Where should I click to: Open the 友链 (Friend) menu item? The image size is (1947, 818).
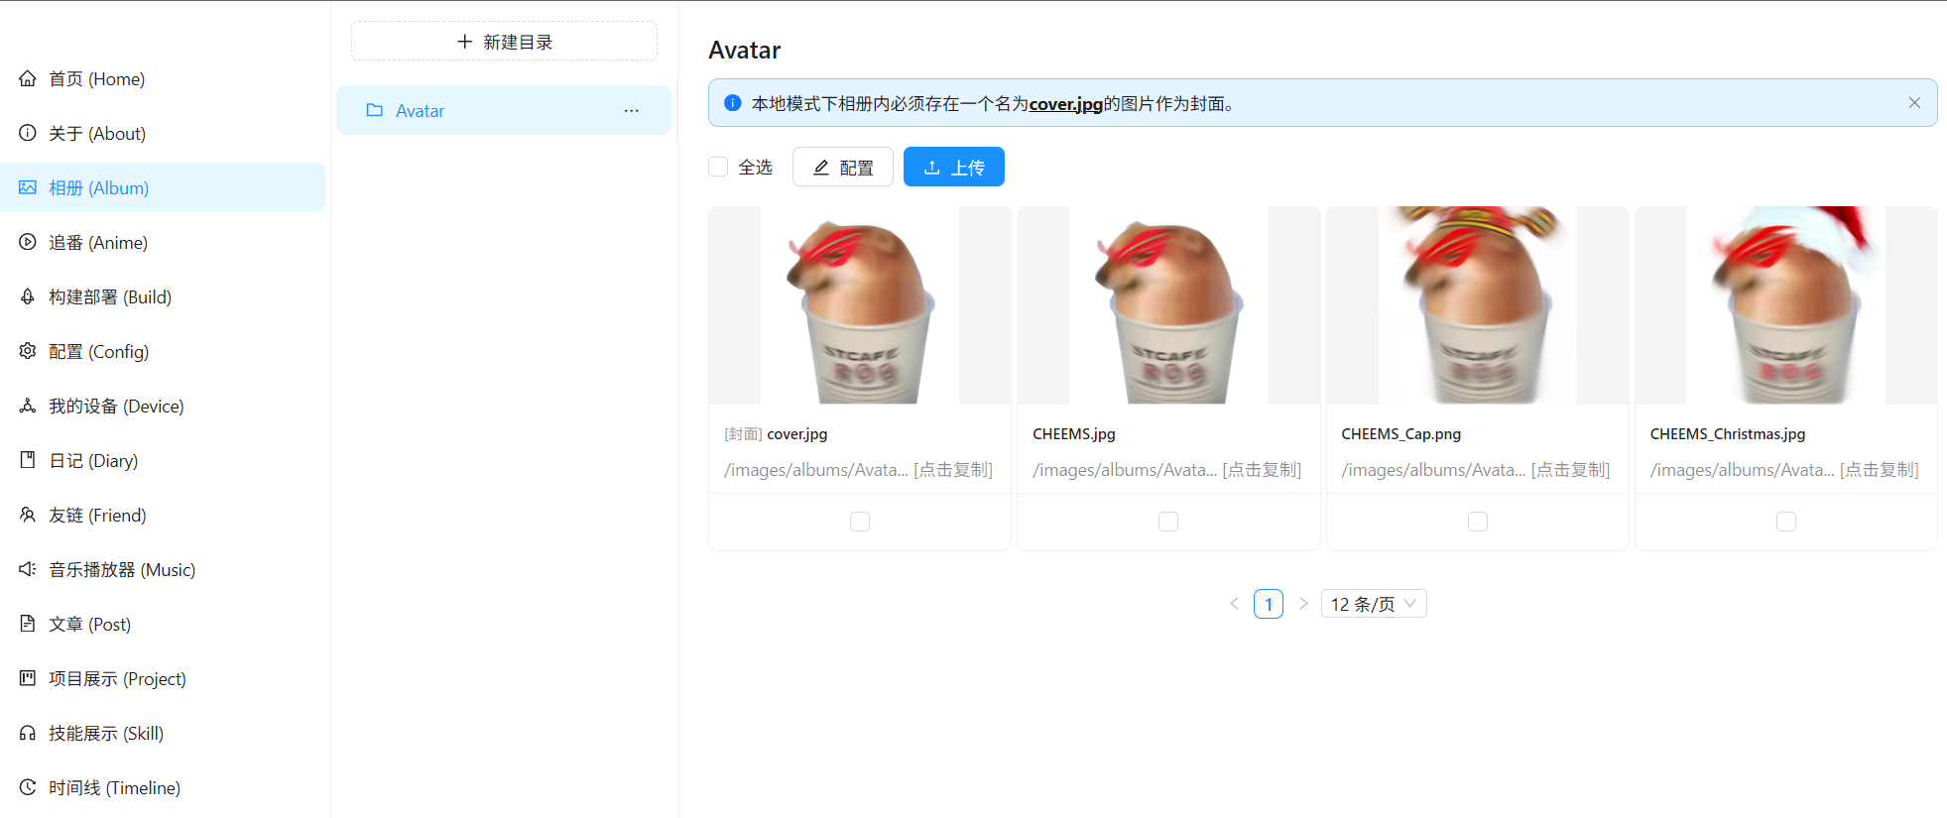click(163, 515)
